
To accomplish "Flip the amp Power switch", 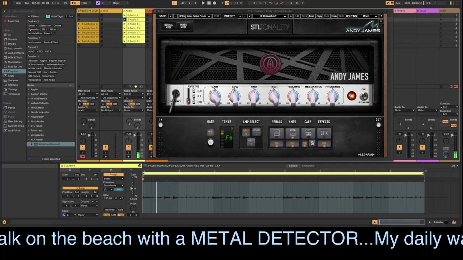I will pos(364,96).
